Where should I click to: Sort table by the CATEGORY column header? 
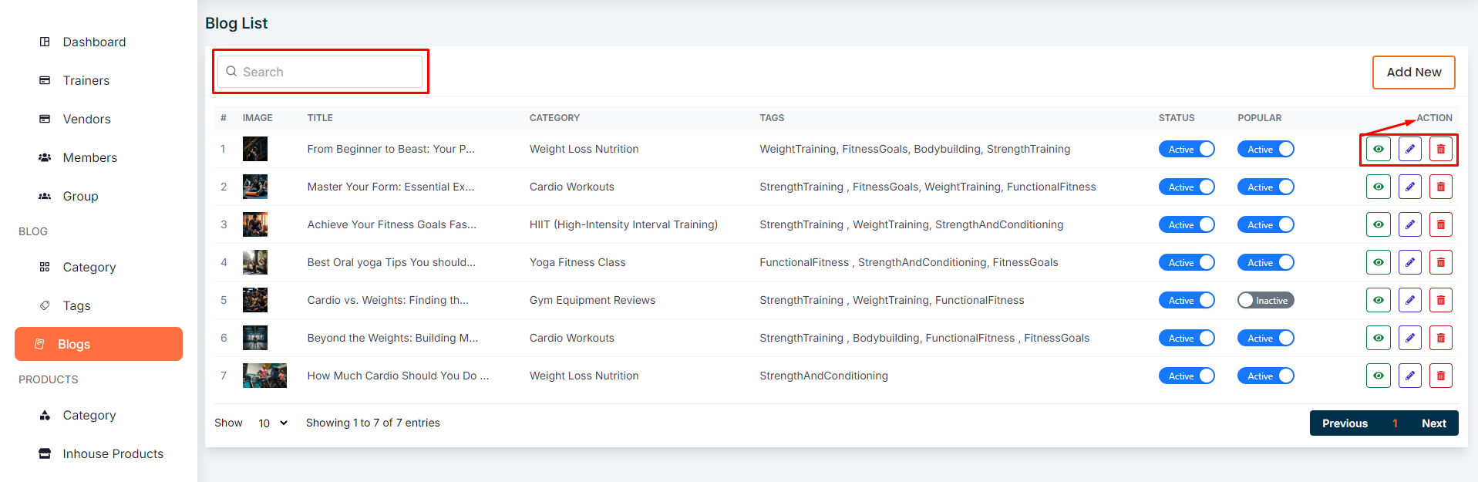(x=554, y=118)
